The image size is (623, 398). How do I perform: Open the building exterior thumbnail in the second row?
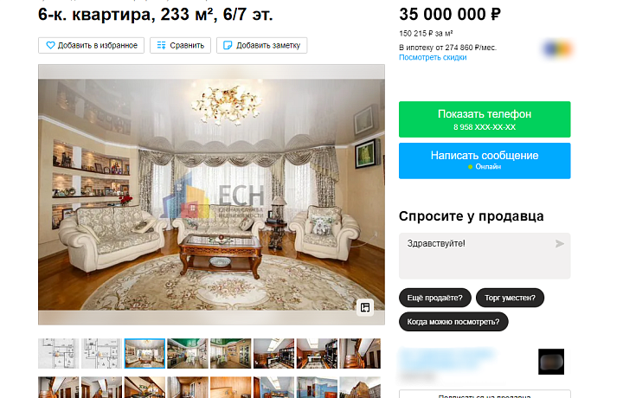[x=360, y=388]
